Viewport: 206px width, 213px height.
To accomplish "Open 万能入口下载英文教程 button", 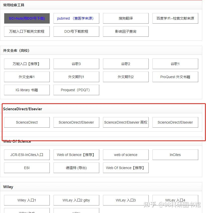I will pyautogui.click(x=27, y=31).
